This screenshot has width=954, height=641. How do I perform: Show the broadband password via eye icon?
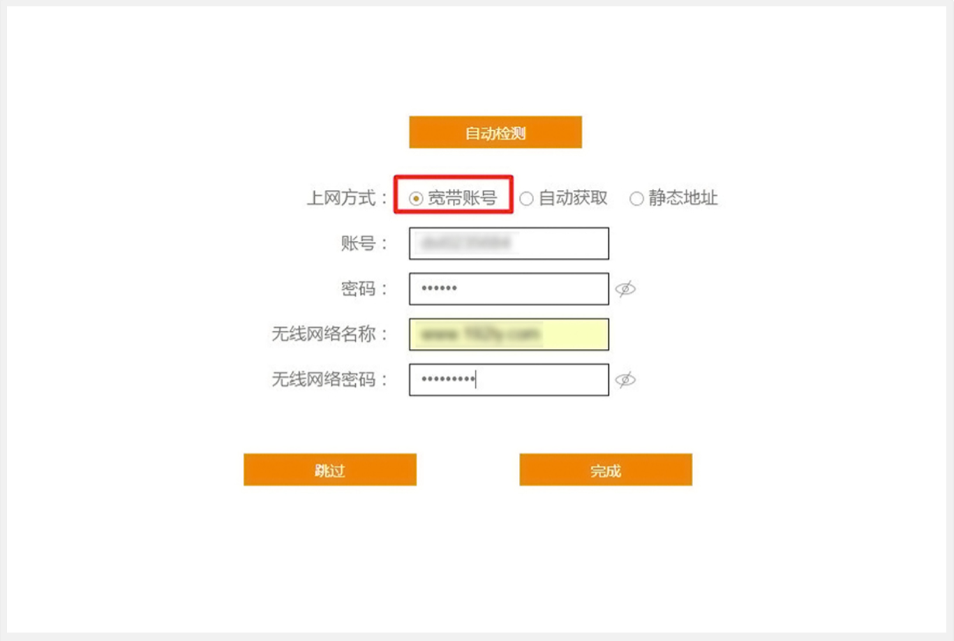[x=625, y=289]
